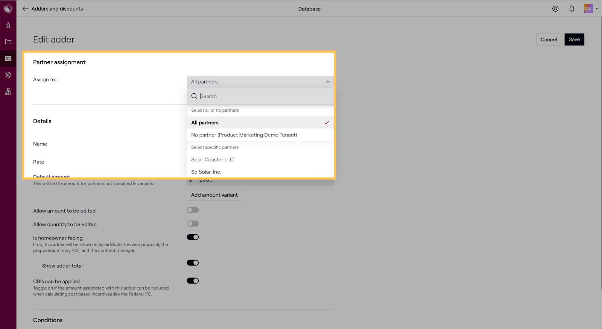Click the Name field label
The height and width of the screenshot is (329, 602).
click(x=40, y=144)
